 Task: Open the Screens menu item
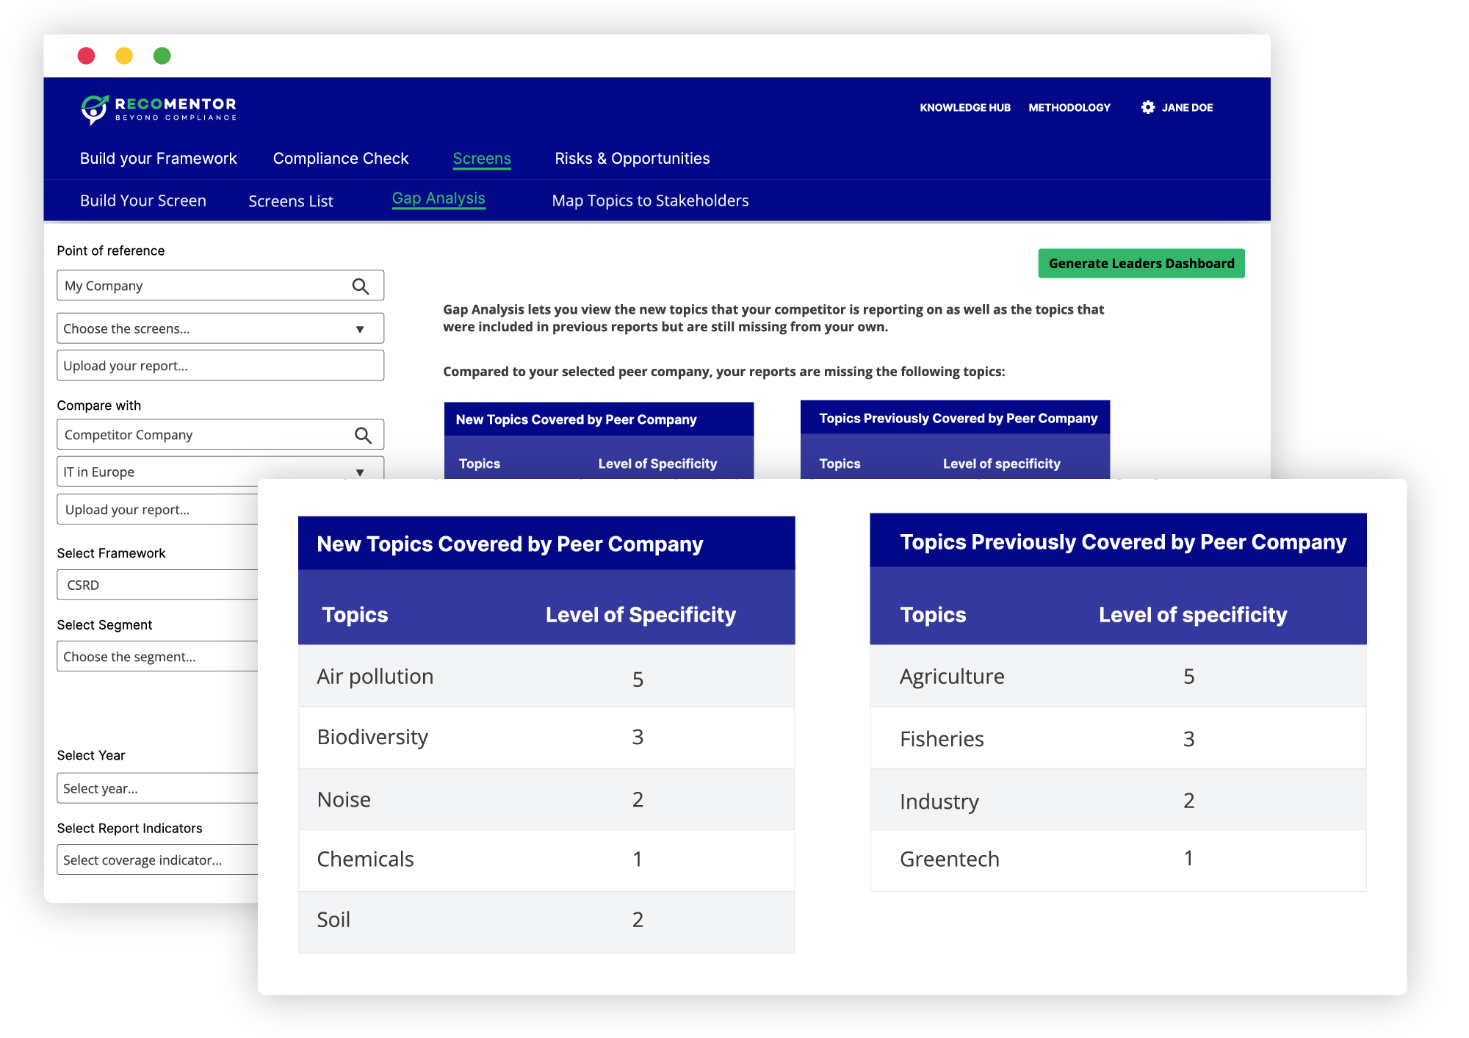pos(480,159)
